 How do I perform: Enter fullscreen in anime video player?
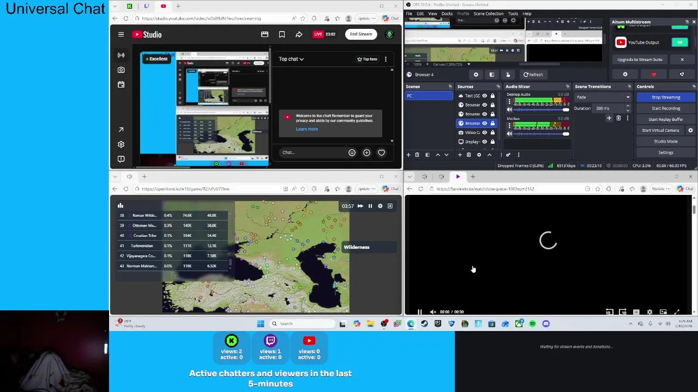click(x=677, y=312)
